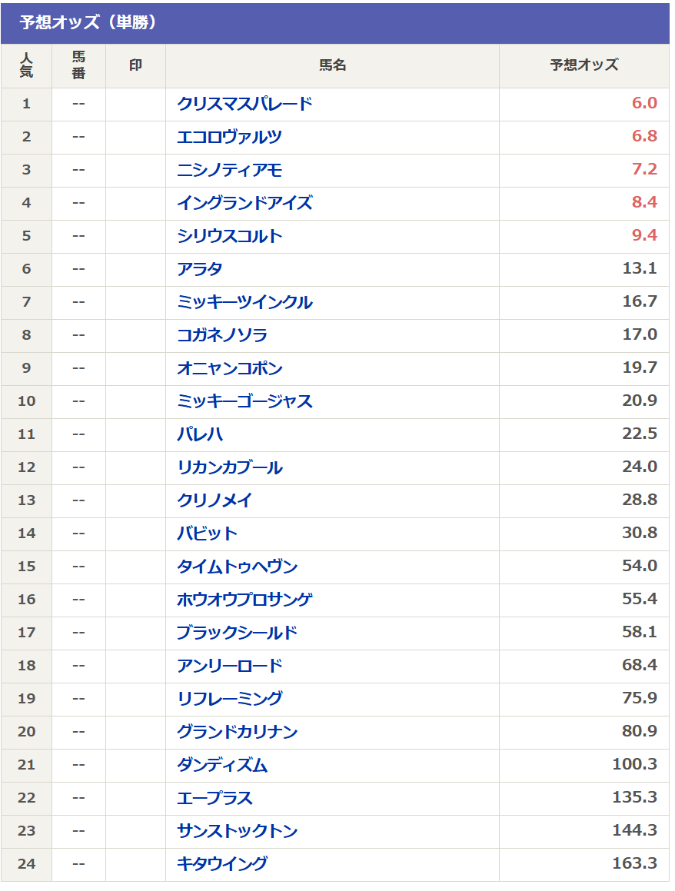Open リカンカブール horse details
Viewport: 675px width, 891px height.
[229, 467]
